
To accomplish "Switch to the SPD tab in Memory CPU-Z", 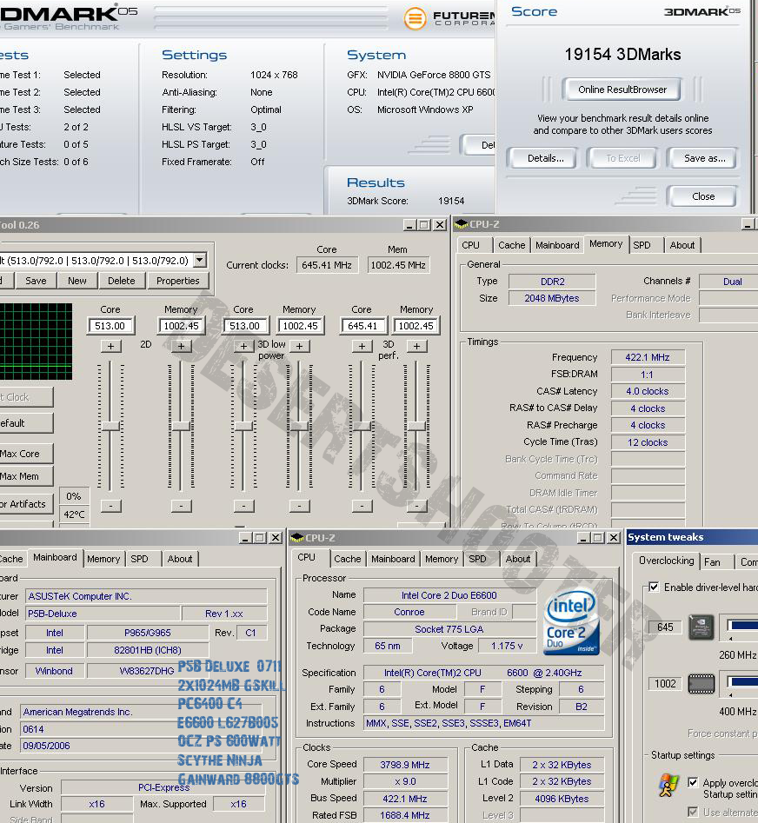I will [642, 245].
